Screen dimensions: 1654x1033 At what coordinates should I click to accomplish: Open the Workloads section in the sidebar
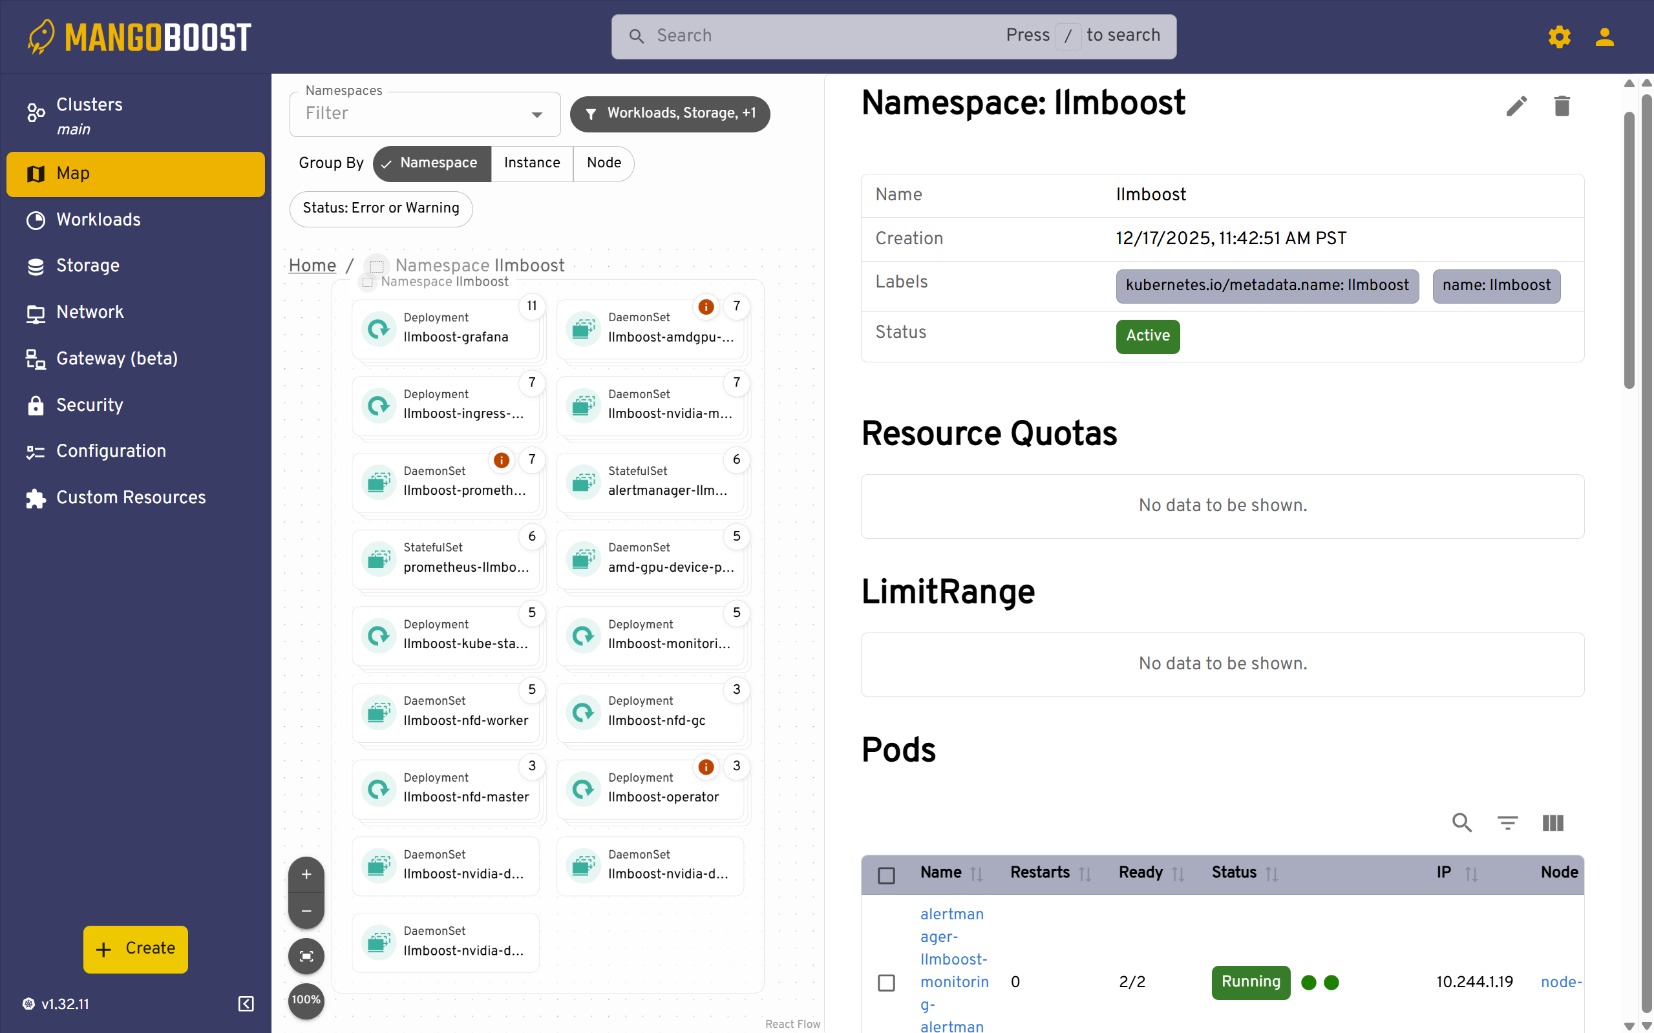(98, 219)
